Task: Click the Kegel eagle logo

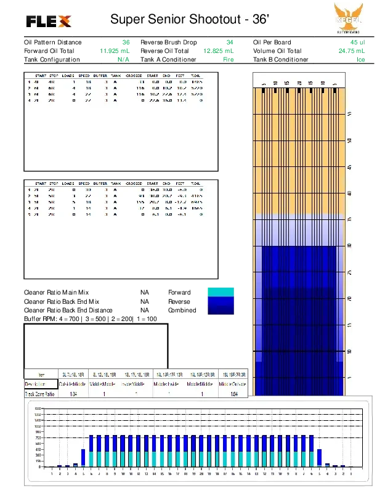Action: click(x=350, y=17)
